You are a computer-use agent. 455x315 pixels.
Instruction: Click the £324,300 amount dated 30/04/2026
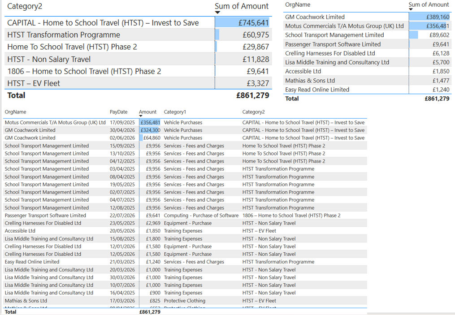click(x=150, y=130)
